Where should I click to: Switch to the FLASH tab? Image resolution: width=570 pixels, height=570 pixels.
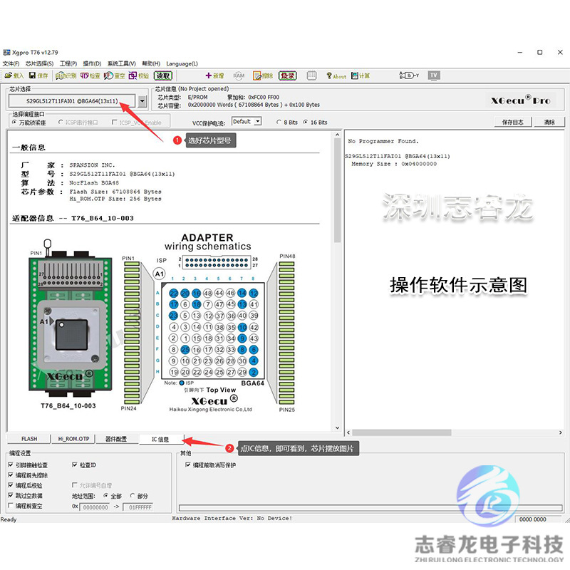coord(29,439)
